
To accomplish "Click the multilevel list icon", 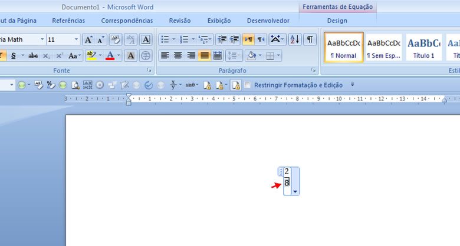I will click(203, 39).
